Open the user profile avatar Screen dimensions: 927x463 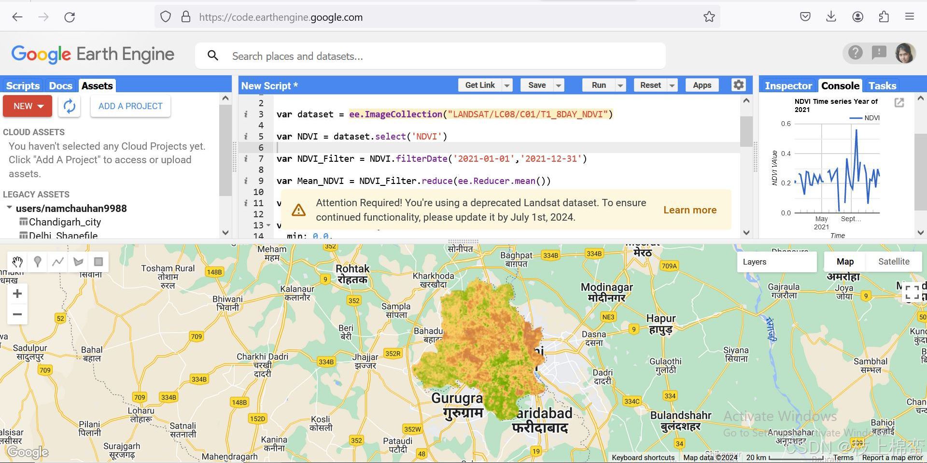click(x=904, y=53)
